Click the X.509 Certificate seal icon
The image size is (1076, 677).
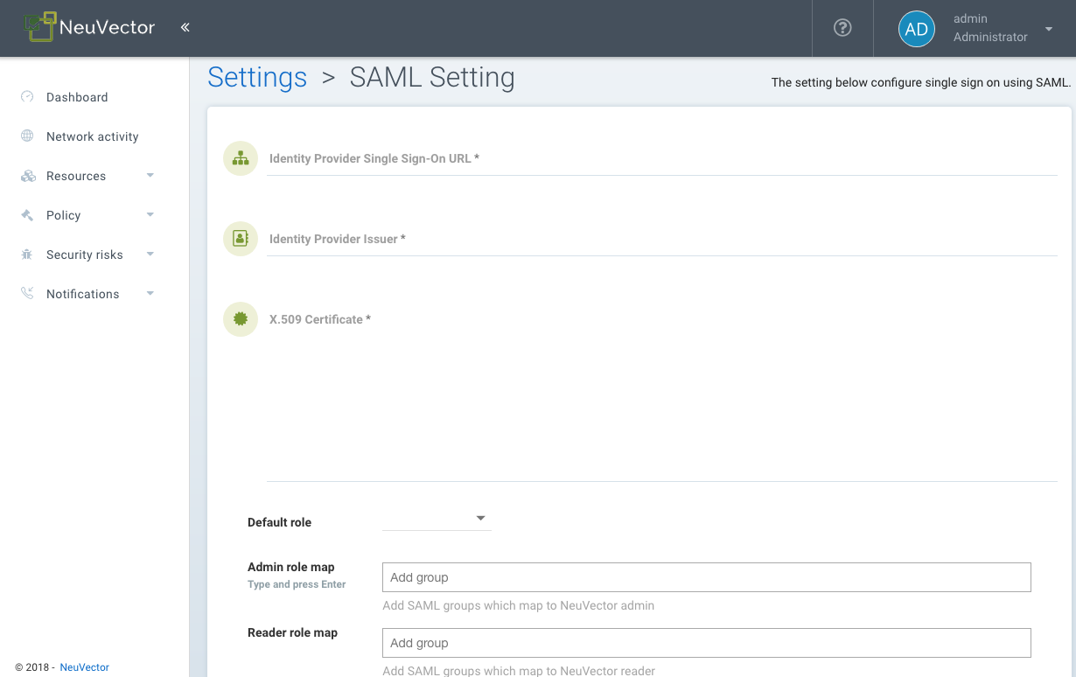(x=241, y=319)
